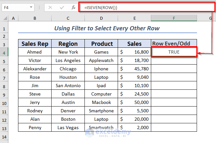
Task: Select the Applewatch product cell
Action: [x=102, y=60]
